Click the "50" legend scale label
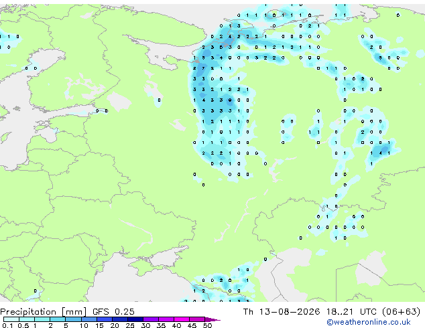Viewport: 425px width, 328px height. point(207,325)
